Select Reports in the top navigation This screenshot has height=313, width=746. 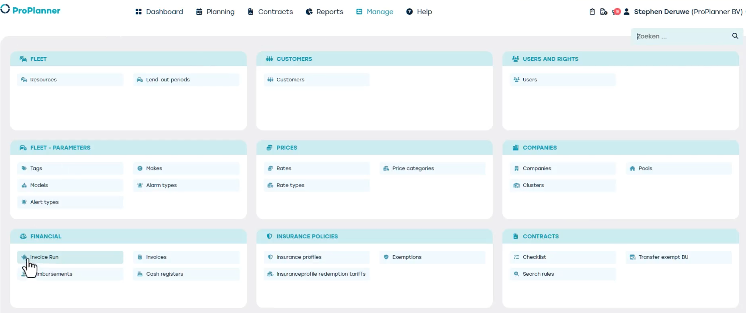tap(324, 12)
